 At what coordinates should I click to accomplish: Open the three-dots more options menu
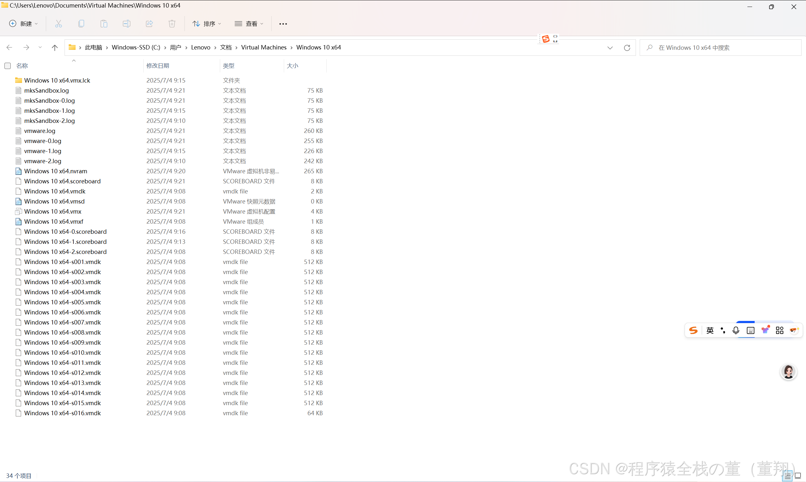coord(283,24)
